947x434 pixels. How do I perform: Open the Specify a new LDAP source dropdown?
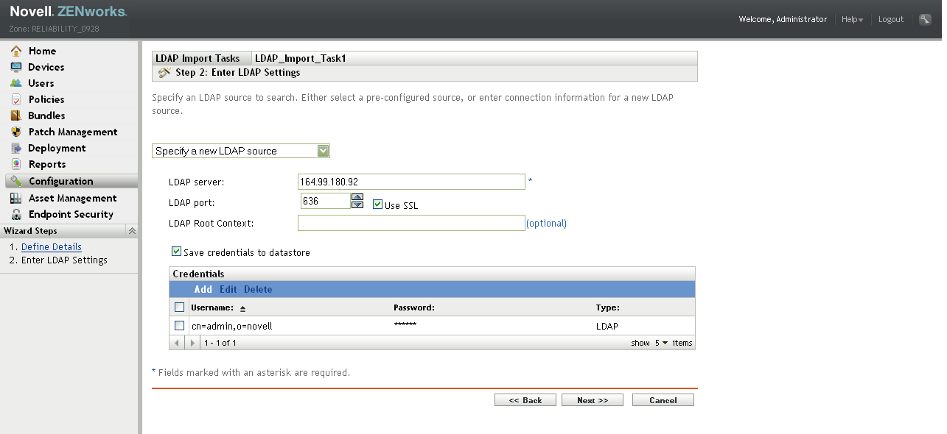pos(323,150)
